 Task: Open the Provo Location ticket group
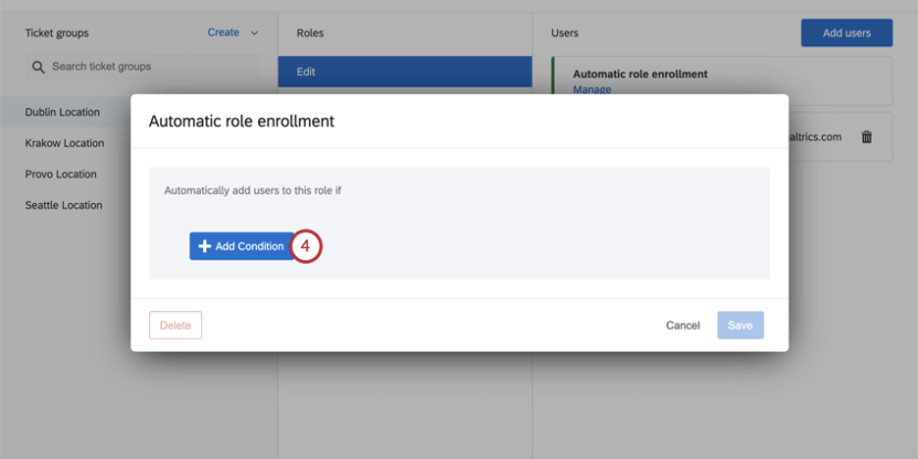tap(61, 175)
